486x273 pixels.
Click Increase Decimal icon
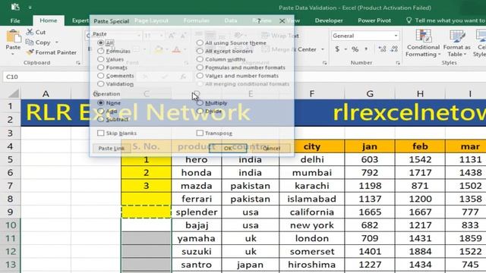(x=382, y=49)
